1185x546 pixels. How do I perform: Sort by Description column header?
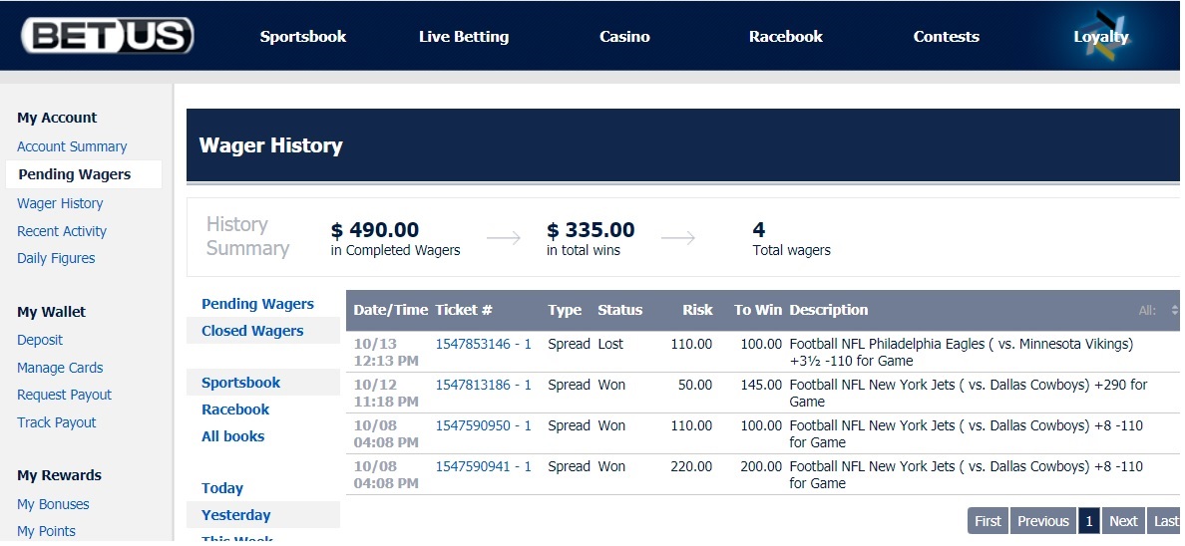(829, 311)
